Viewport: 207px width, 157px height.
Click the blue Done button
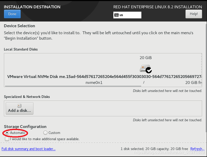click(x=12, y=14)
